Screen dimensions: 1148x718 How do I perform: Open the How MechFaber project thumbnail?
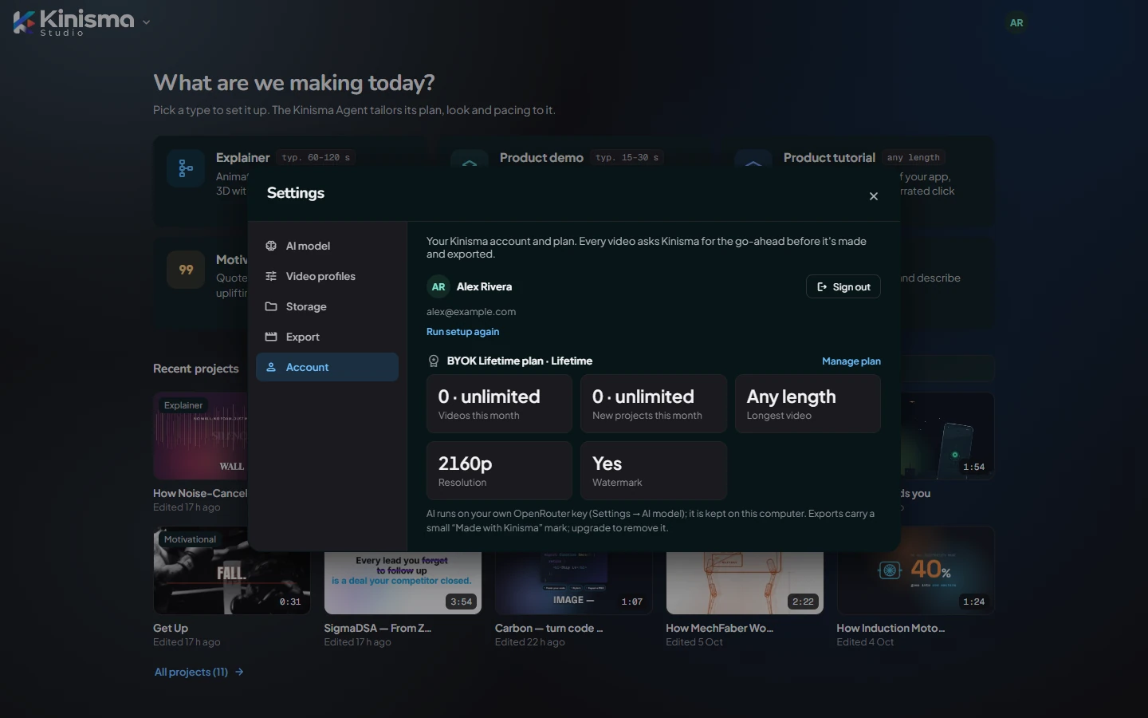pos(745,583)
